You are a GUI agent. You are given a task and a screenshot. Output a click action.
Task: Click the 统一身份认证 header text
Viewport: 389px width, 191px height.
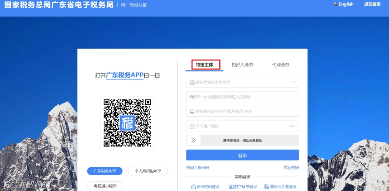tap(134, 5)
